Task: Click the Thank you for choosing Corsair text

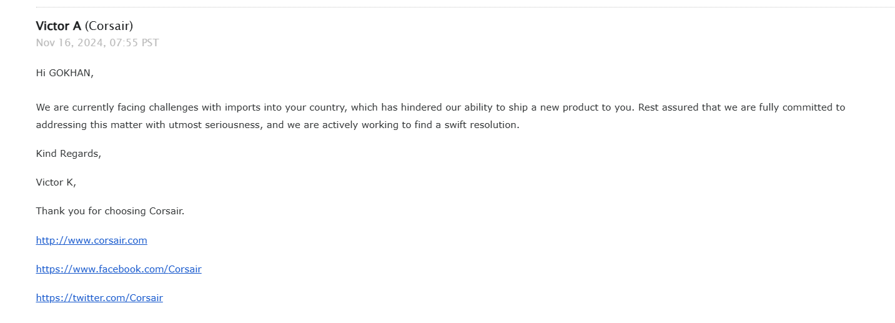Action: [111, 211]
